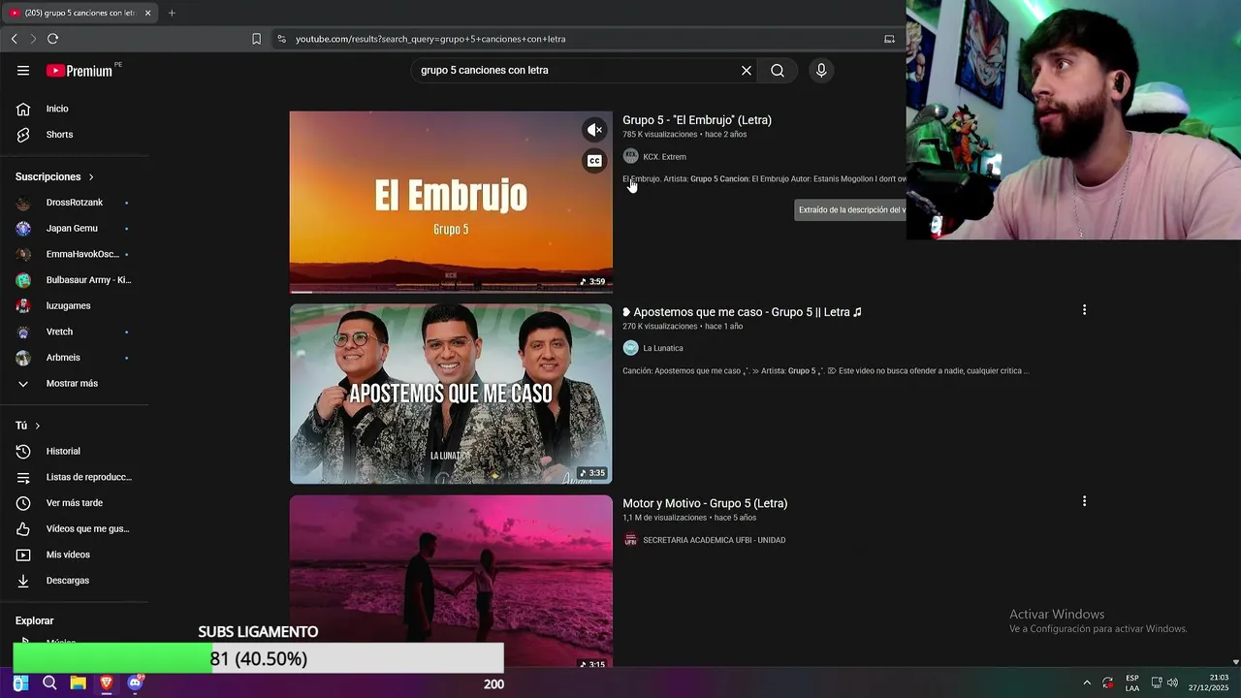
Task: Open La Lunatica channel
Action: [663, 348]
